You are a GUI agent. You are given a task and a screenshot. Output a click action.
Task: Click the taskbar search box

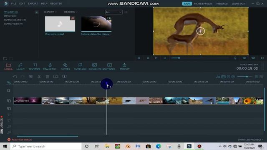pos(46,146)
